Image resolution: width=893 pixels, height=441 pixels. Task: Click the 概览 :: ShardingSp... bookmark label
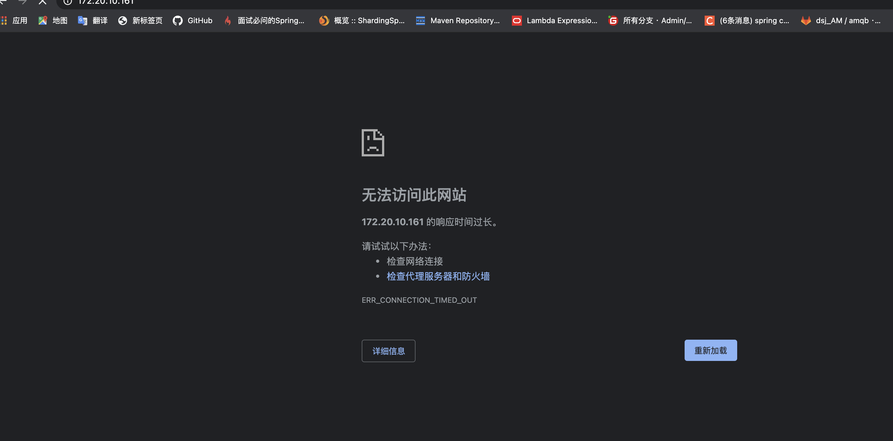click(x=369, y=21)
